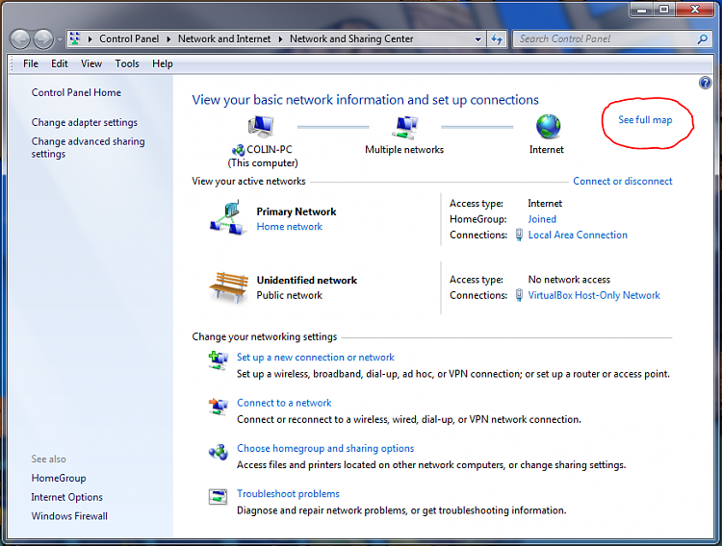This screenshot has width=722, height=546.
Task: Click the Unidentified network name text
Action: tap(307, 280)
